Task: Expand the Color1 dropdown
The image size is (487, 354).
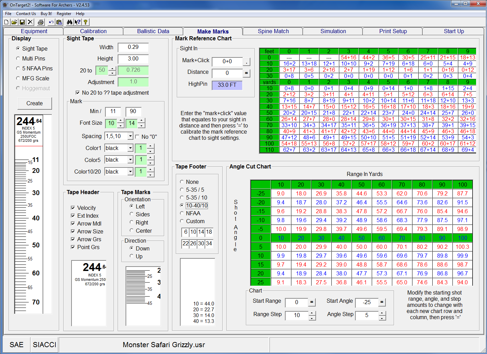Action: point(130,148)
